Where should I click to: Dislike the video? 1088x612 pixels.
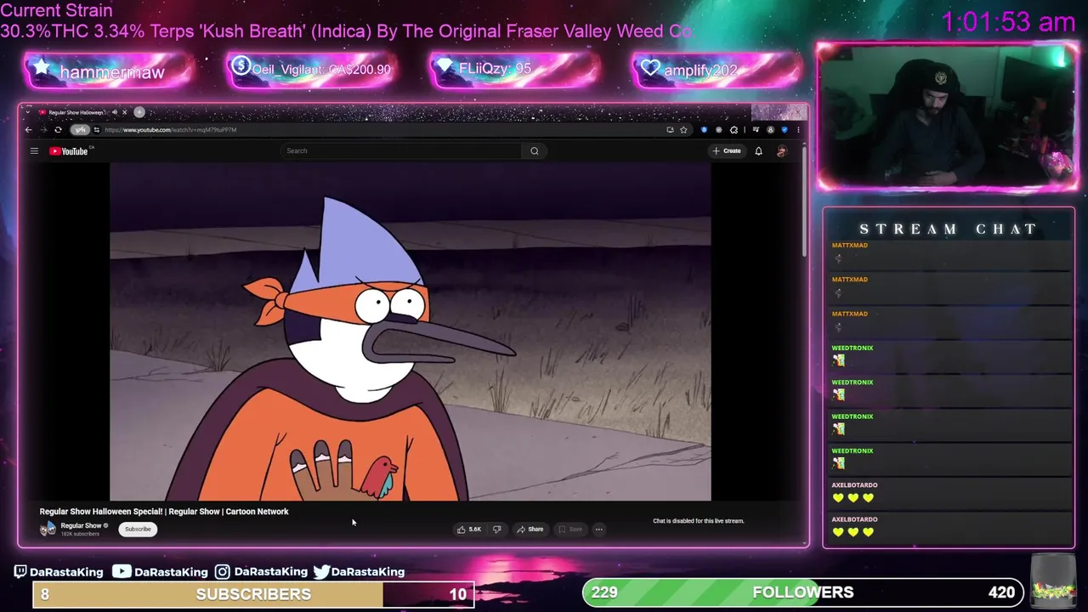pos(497,529)
